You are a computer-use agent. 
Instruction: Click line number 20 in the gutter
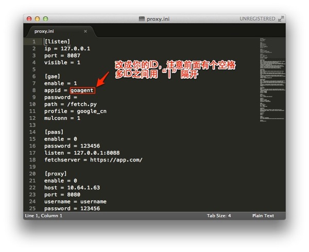coord(32,174)
